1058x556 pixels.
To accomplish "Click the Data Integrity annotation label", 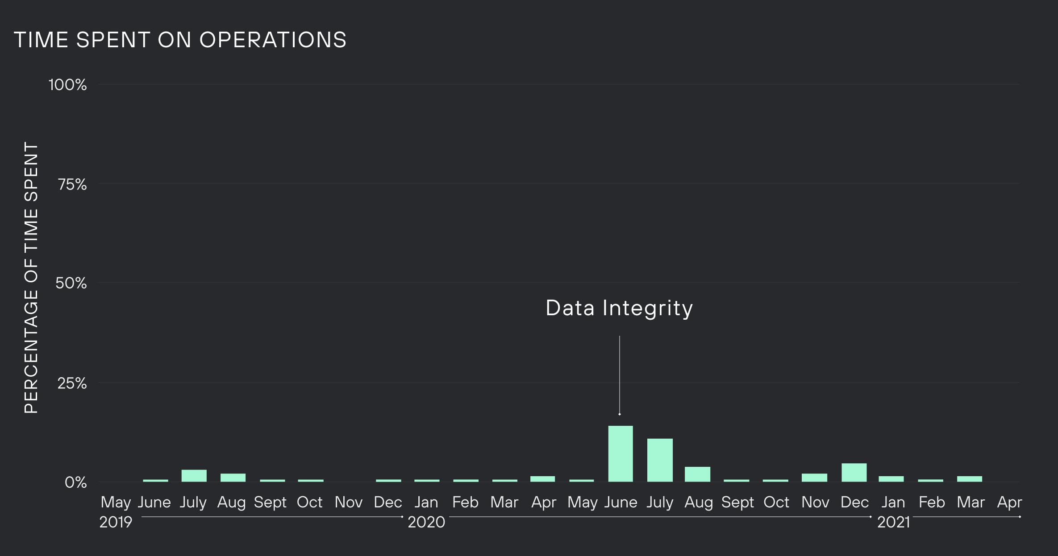I will 619,308.
